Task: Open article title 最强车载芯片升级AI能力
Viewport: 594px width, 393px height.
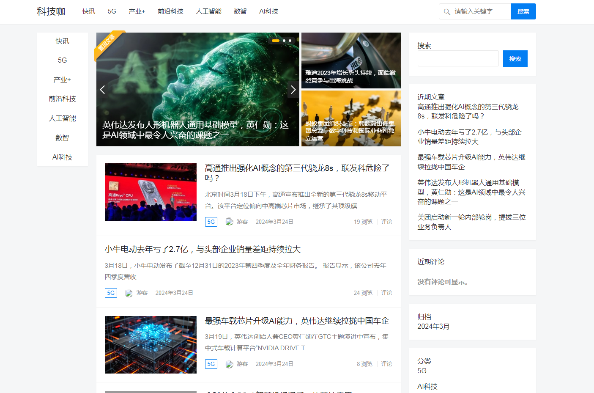Action: 297,321
